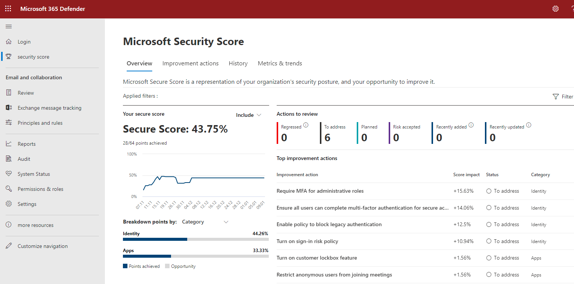Click the Principles and rules sliders icon
Screen dimensions: 574x284
[9, 123]
